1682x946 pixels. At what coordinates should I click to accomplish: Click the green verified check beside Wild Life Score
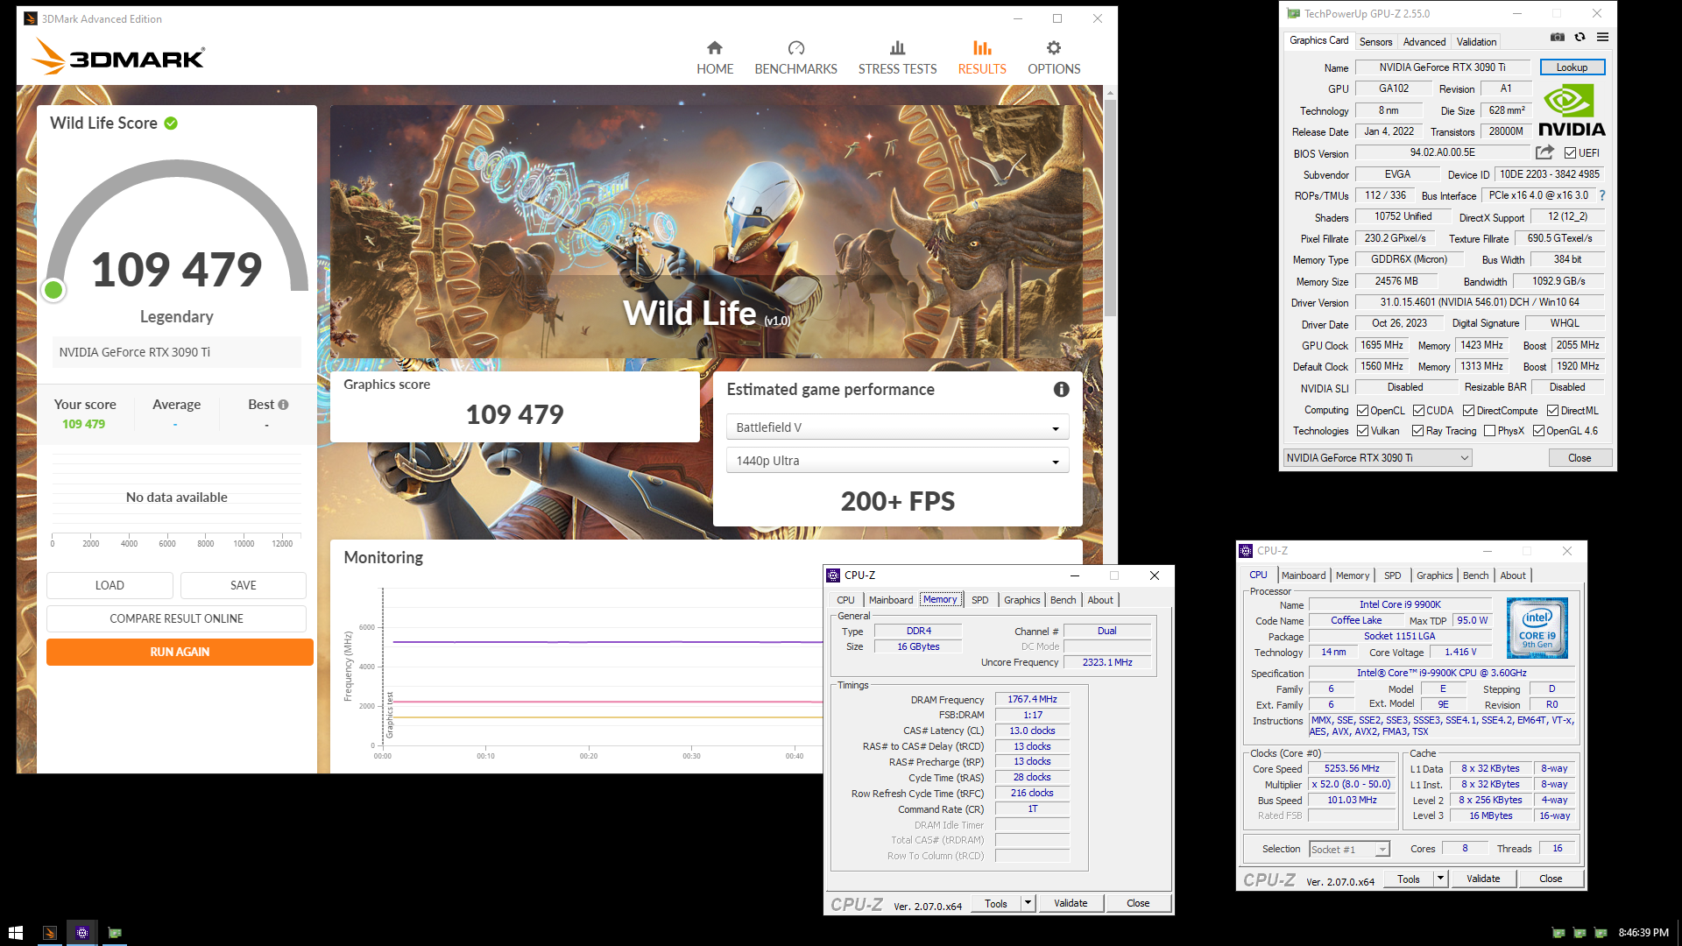point(171,124)
